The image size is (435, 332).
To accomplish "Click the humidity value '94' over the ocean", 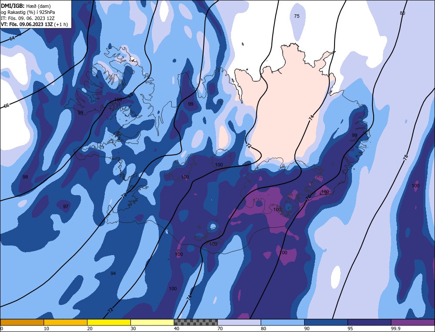I will [x=113, y=273].
